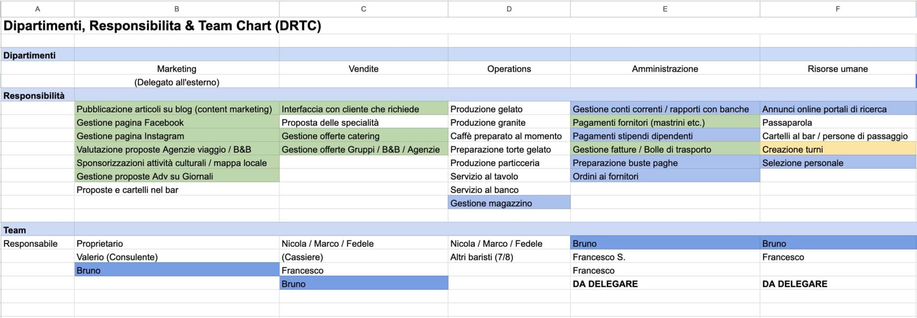Select the Amministrazione cell

click(665, 69)
